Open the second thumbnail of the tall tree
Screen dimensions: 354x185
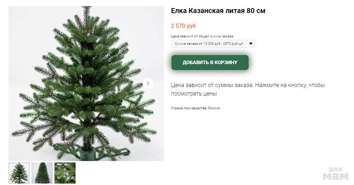click(42, 173)
